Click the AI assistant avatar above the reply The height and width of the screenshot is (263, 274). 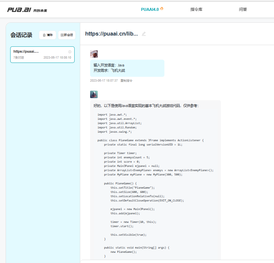94,94
